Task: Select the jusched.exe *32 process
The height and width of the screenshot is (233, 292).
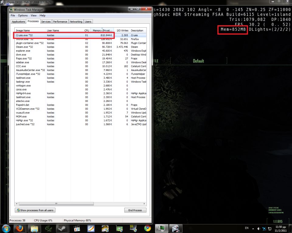Action: pos(80,124)
